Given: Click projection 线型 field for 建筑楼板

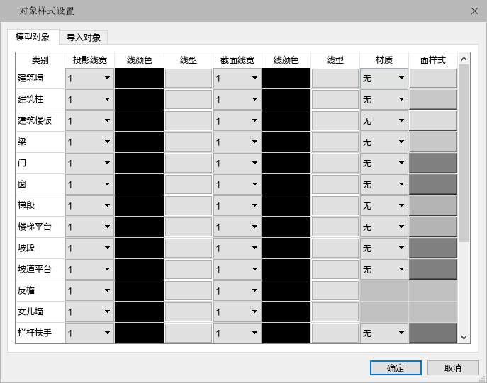Looking at the screenshot, I should click(189, 120).
